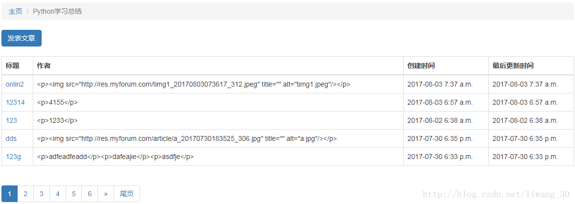This screenshot has width=575, height=204.
Task: Click the 发表文章 button
Action: click(x=22, y=38)
